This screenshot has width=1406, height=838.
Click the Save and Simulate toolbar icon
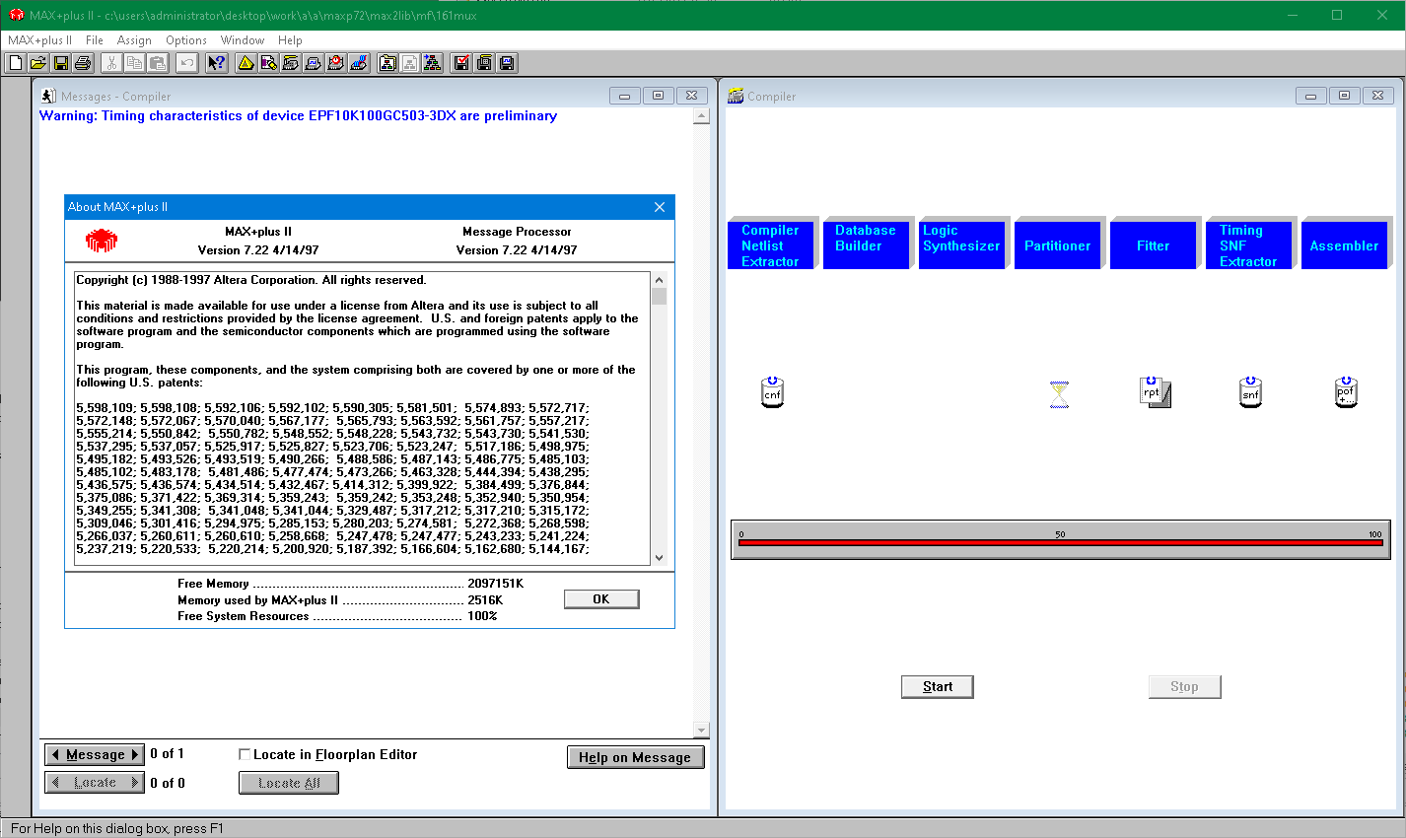tap(507, 63)
